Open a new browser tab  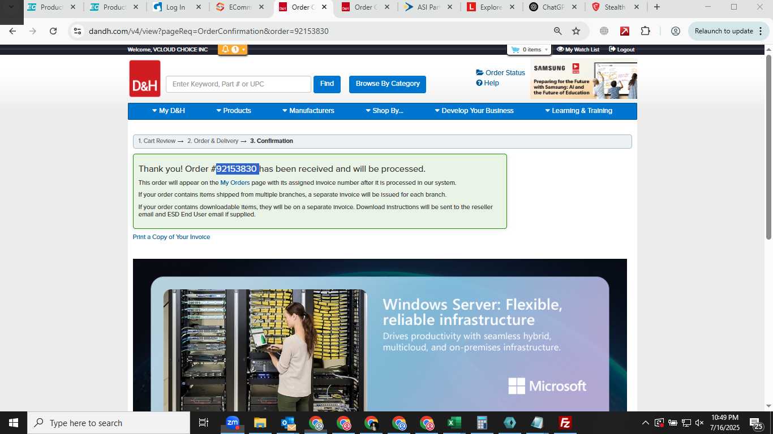pyautogui.click(x=657, y=7)
